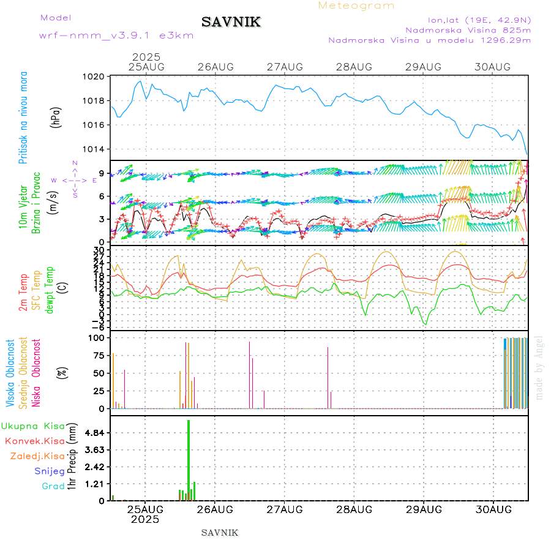551x551 pixels.
Task: Click the made by Angel watermark
Action: pyautogui.click(x=539, y=367)
